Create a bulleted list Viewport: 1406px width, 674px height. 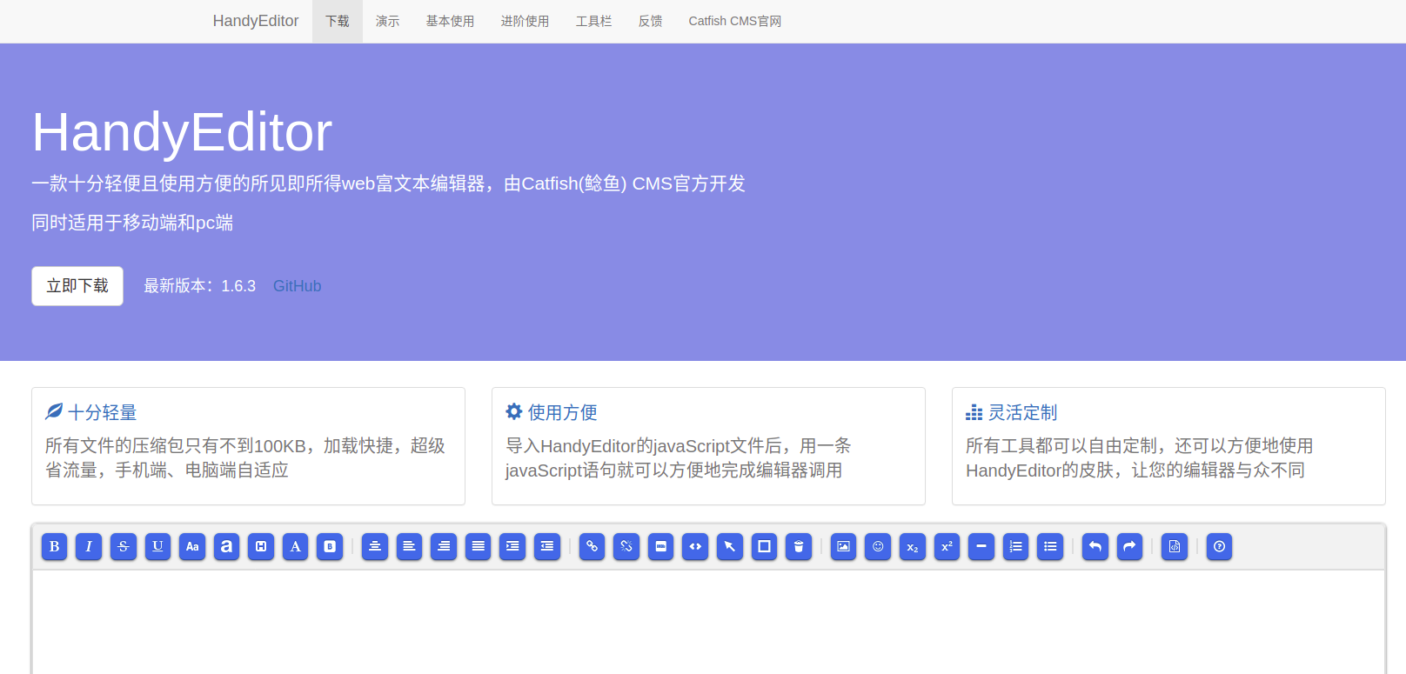point(1050,546)
